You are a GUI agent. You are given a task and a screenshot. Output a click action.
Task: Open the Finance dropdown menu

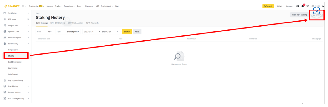[x=89, y=6]
